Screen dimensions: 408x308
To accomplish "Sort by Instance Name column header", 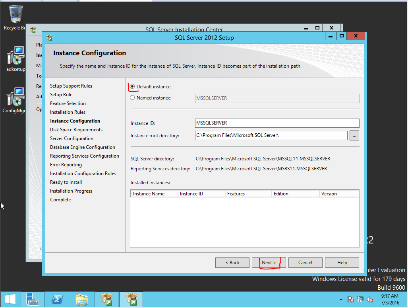I will (154, 194).
